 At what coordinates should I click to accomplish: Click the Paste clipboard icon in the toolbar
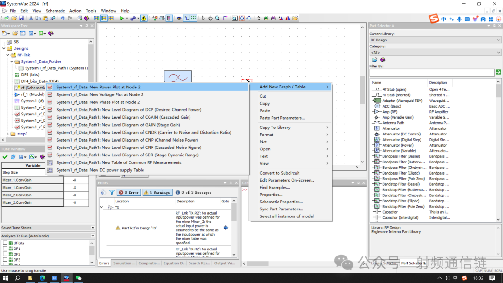click(45, 18)
